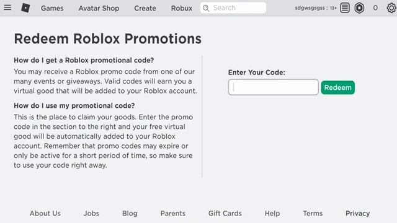Click the Roblox logo icon
Image resolution: width=397 pixels, height=223 pixels.
tap(25, 8)
